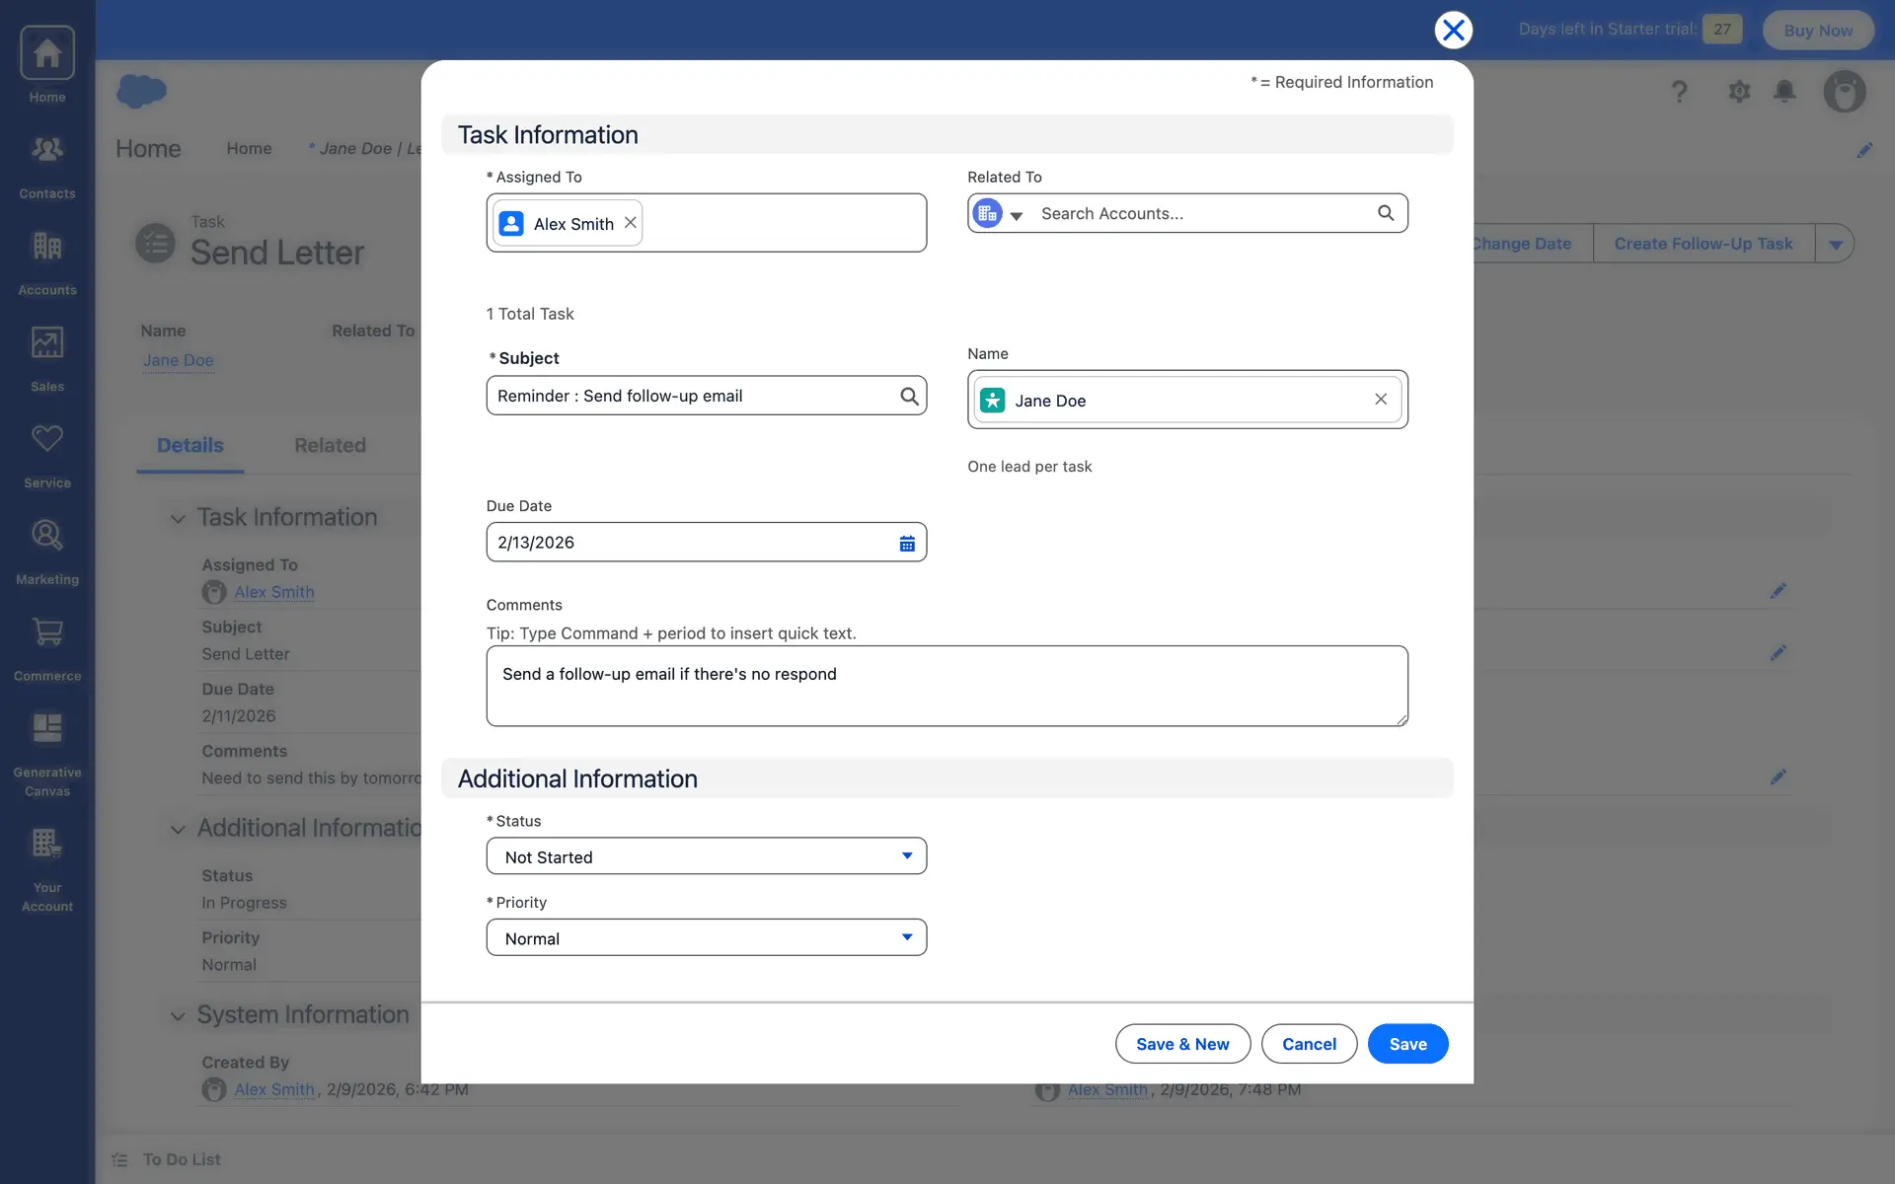This screenshot has width=1895, height=1184.
Task: Click the Save & New button
Action: (x=1181, y=1044)
